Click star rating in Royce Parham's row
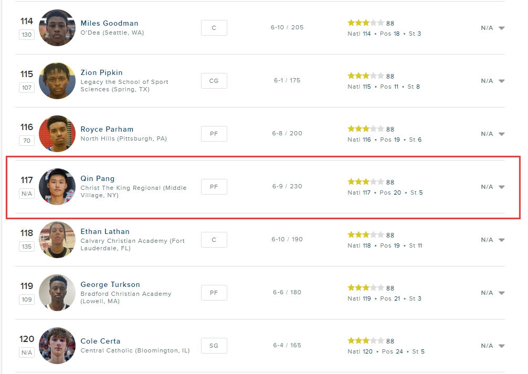This screenshot has height=374, width=528. 365,129
